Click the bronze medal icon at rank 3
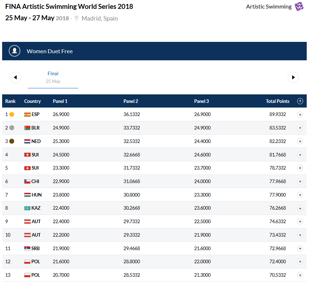The image size is (317, 287). tap(12, 141)
